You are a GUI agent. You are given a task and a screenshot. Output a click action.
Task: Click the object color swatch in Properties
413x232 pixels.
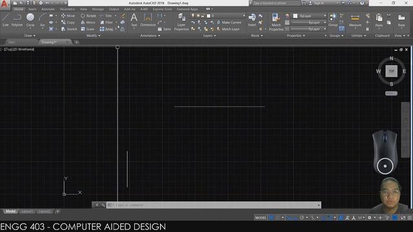[296, 15]
